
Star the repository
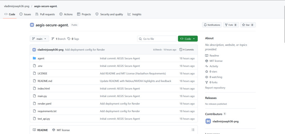click(x=248, y=25)
